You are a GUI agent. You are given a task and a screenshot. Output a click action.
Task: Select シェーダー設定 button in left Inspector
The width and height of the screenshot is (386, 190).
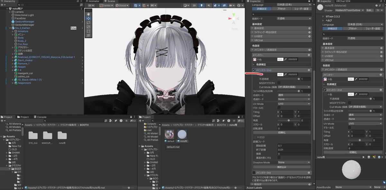point(301,9)
